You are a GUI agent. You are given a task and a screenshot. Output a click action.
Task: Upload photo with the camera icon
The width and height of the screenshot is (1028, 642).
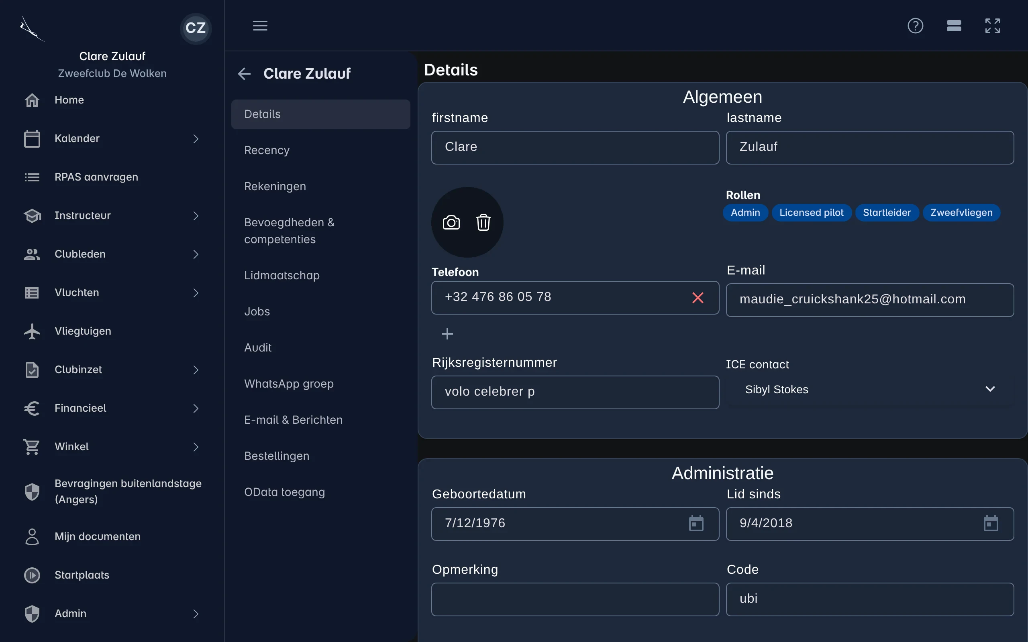coord(451,222)
